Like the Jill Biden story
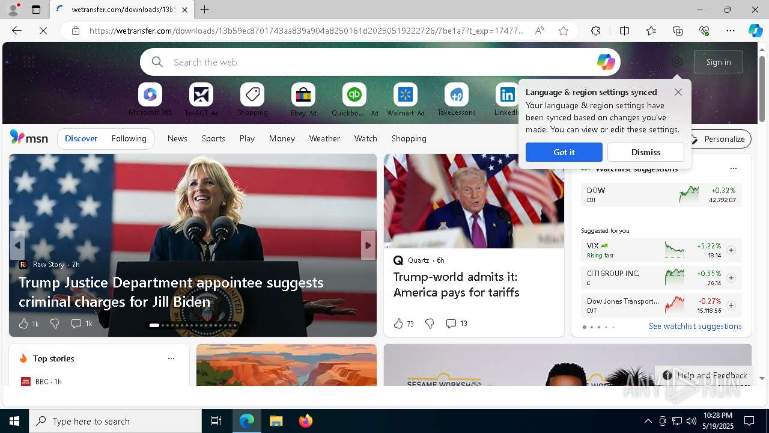Image resolution: width=769 pixels, height=433 pixels. tap(23, 324)
